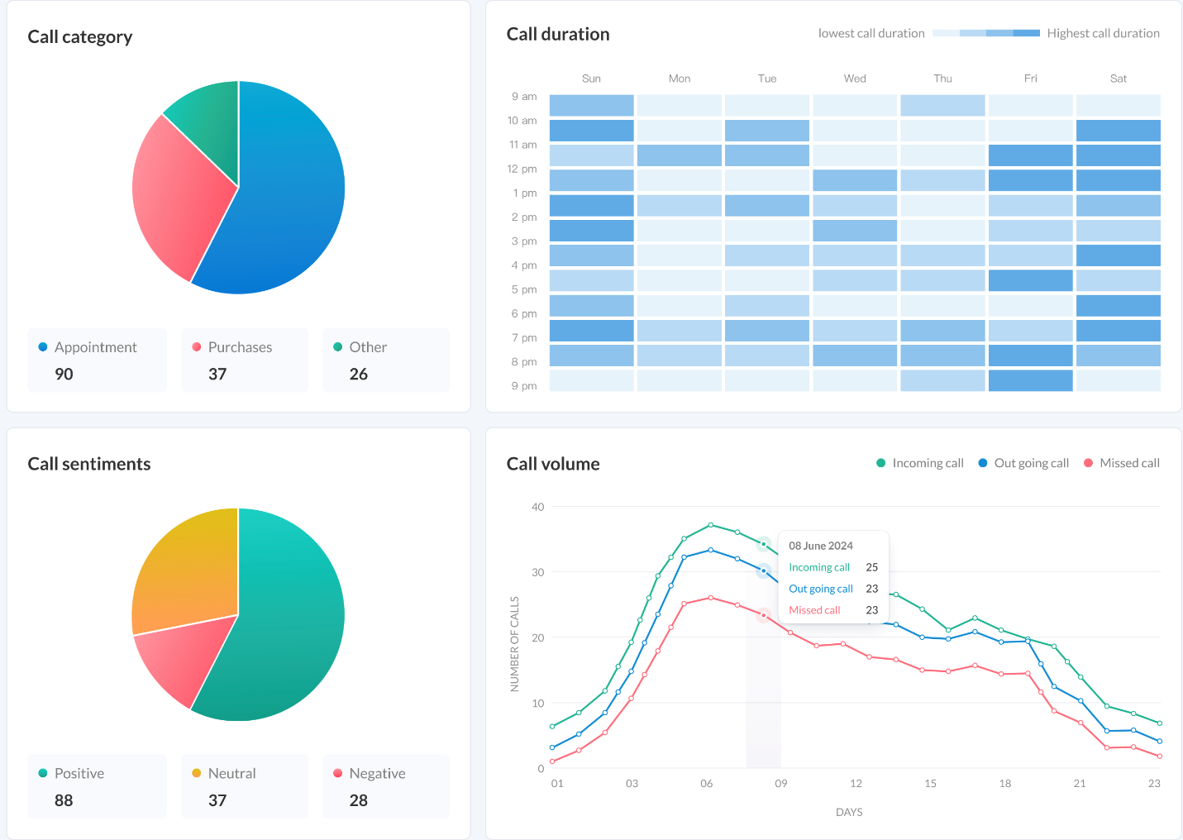This screenshot has width=1183, height=840.
Task: Click the call duration color scale legend bar
Action: coord(985,33)
